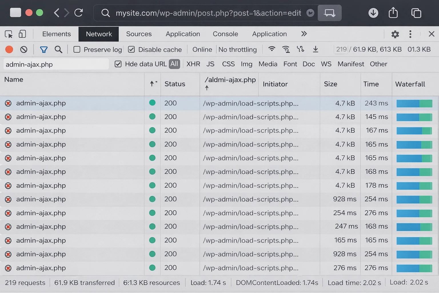The height and width of the screenshot is (293, 439).
Task: Toggle the filter funnel icon
Action: [x=44, y=50]
